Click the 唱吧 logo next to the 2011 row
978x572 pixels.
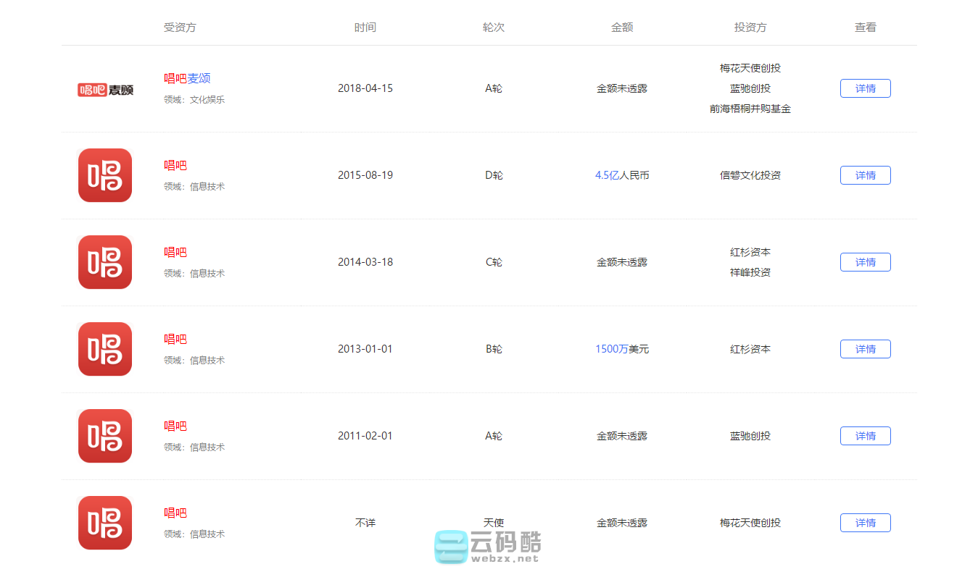[104, 436]
